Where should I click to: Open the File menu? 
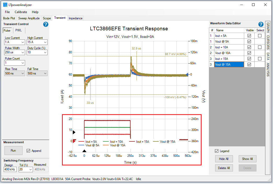[7, 12]
